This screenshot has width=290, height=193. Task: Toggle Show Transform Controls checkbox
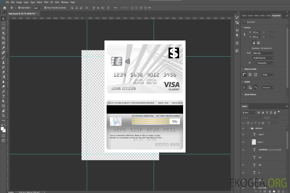(45, 8)
